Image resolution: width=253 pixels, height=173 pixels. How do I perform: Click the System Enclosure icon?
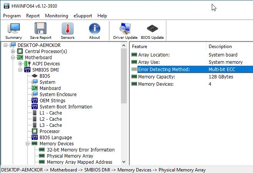[x=35, y=95]
